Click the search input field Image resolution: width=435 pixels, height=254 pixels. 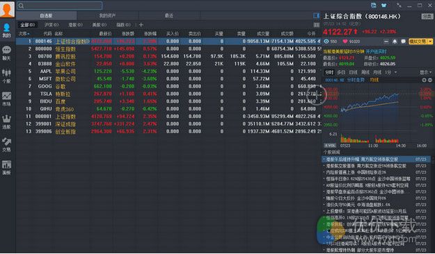tap(60, 6)
